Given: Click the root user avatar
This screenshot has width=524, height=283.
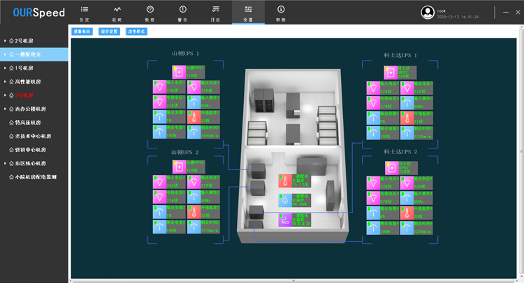Looking at the screenshot, I should coord(428,12).
